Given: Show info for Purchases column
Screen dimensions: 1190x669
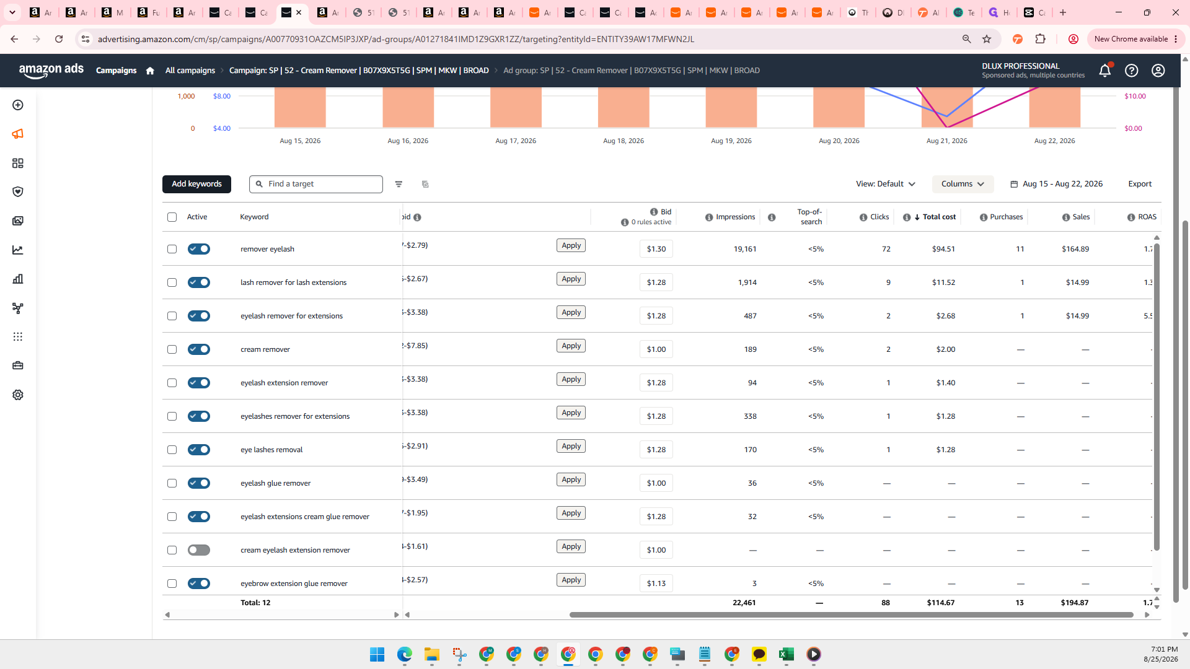Looking at the screenshot, I should coord(984,217).
